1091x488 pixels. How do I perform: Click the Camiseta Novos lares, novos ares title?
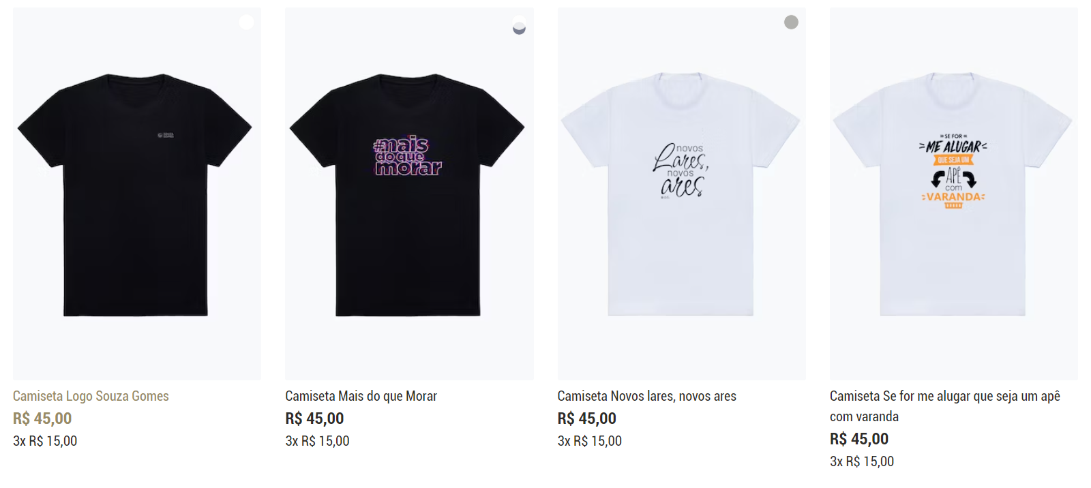646,396
